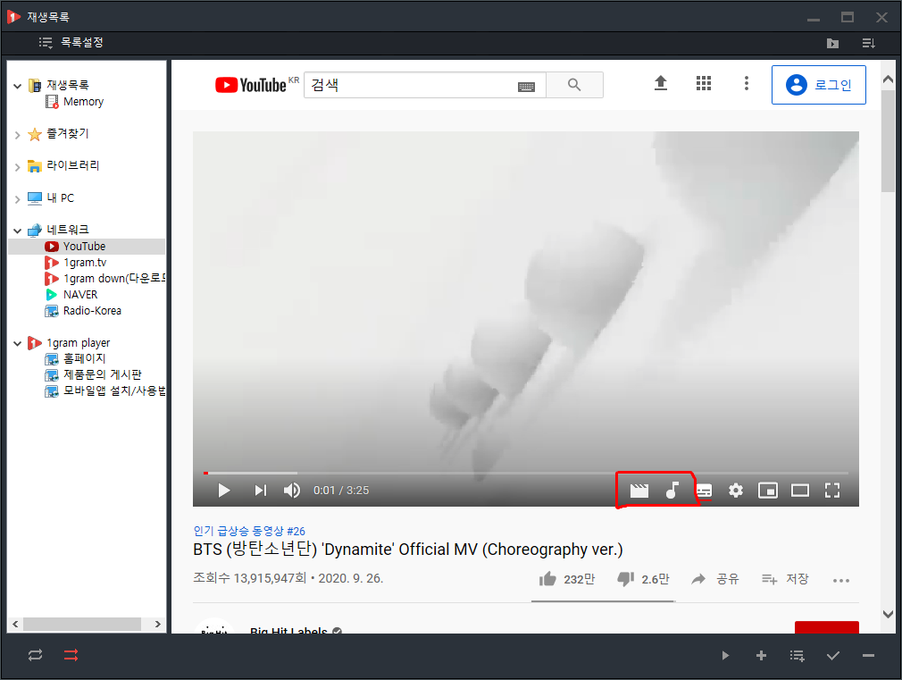Select Radio-Korea in the tree

click(x=83, y=311)
